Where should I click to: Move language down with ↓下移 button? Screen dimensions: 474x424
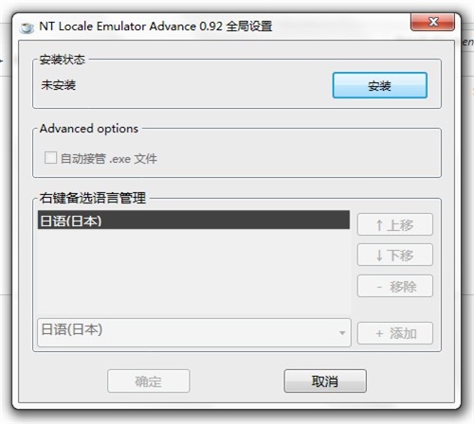[x=395, y=255]
